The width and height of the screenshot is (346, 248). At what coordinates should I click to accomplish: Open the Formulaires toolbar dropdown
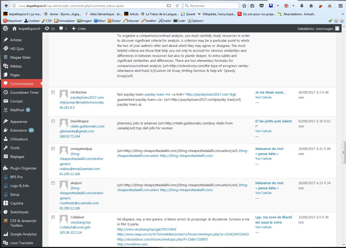(65, 21)
